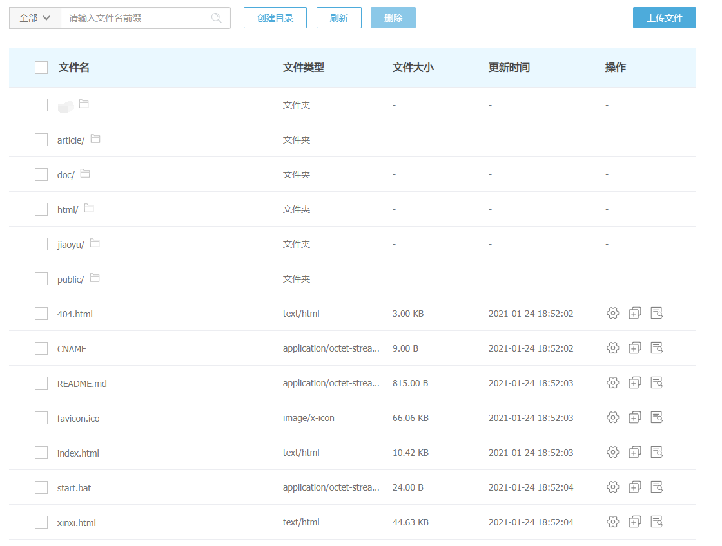This screenshot has height=546, width=722.
Task: Select checkbox beside index.html
Action: [41, 453]
